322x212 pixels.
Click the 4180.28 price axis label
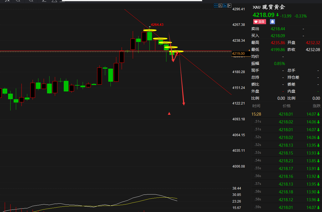[x=239, y=72]
